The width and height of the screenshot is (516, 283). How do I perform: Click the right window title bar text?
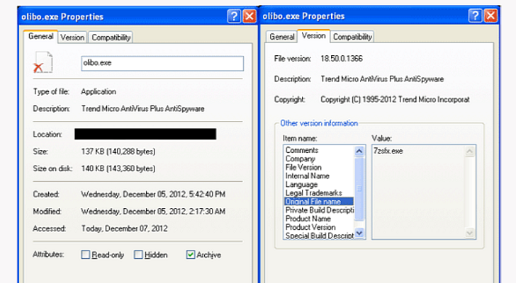coord(304,16)
